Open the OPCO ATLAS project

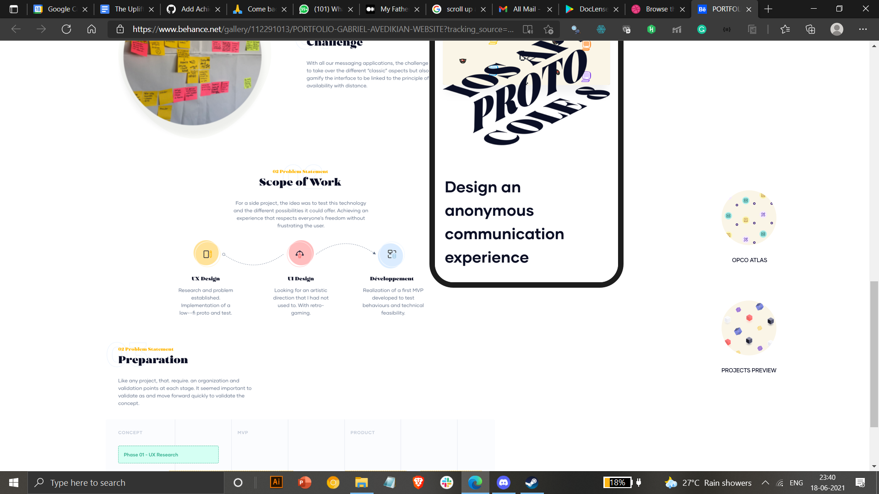tap(749, 218)
